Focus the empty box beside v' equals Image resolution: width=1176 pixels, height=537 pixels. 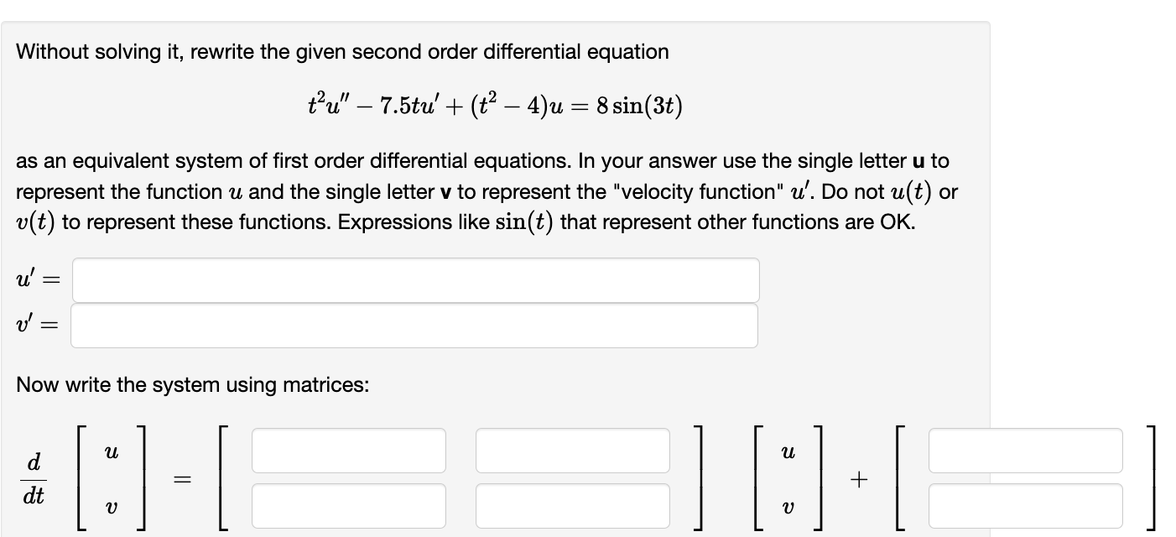coord(415,325)
